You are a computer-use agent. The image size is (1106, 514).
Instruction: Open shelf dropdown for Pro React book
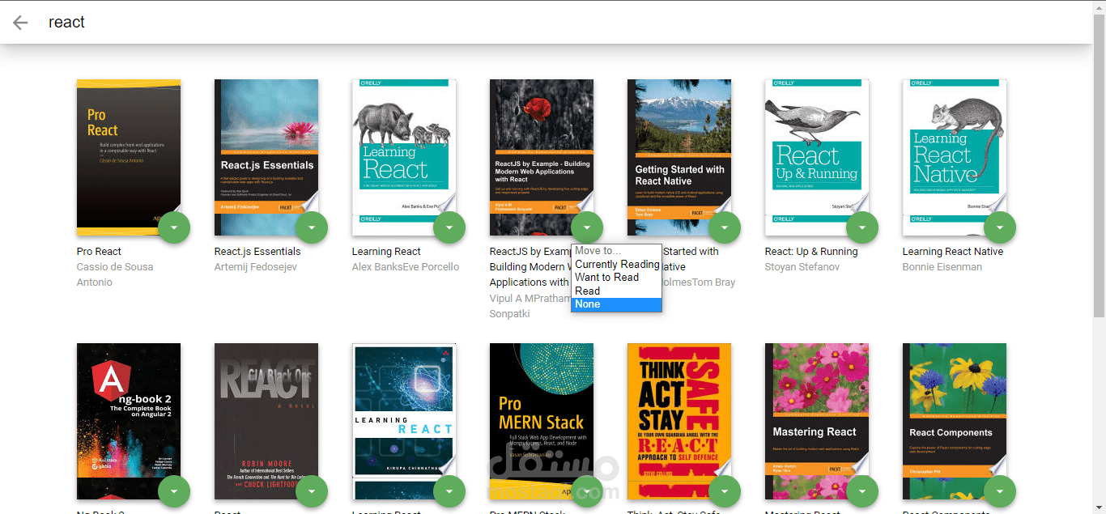pyautogui.click(x=174, y=227)
